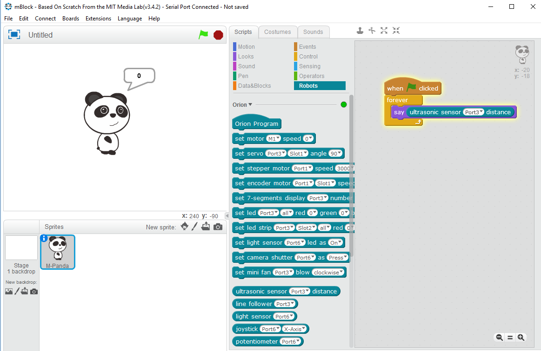This screenshot has height=351, width=541.
Task: Open the Help menu
Action: [x=154, y=19]
